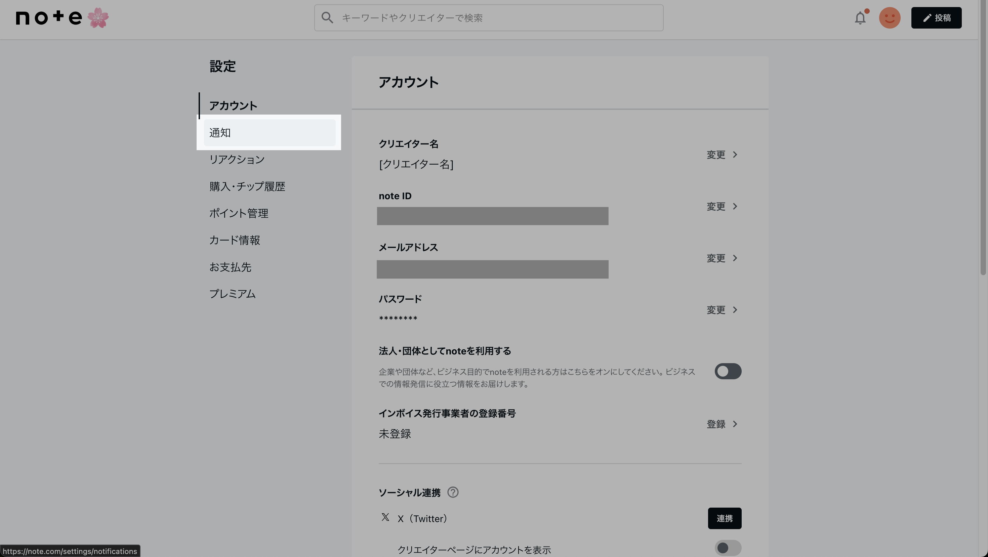Click the ソーシャル連携 heading
This screenshot has height=557, width=988.
[409, 492]
